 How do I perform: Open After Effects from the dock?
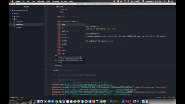(x=127, y=101)
